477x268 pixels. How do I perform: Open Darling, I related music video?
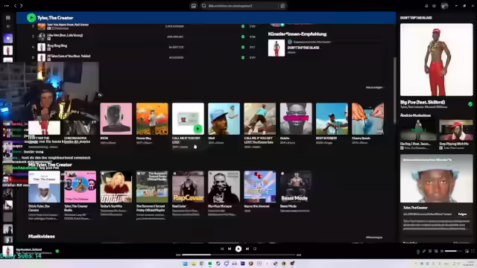(x=417, y=134)
